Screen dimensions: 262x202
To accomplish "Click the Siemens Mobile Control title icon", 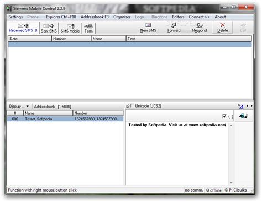I will [x=9, y=8].
